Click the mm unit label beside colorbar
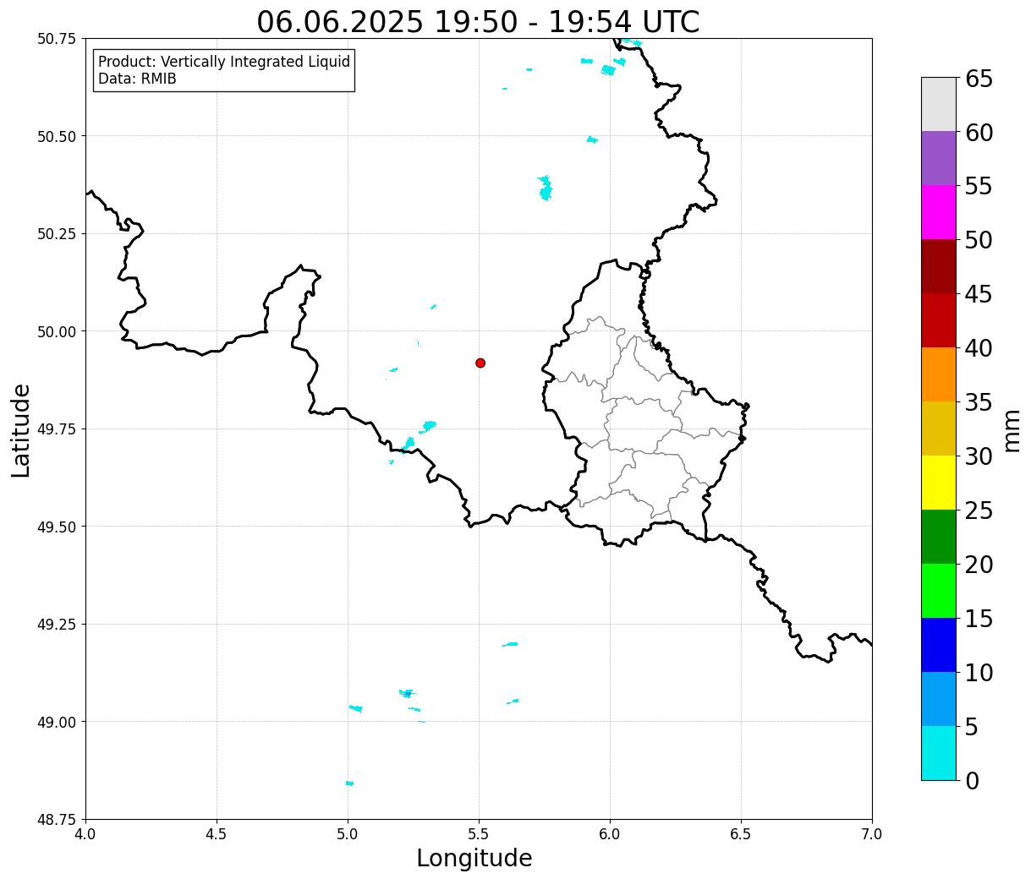 (x=1012, y=430)
